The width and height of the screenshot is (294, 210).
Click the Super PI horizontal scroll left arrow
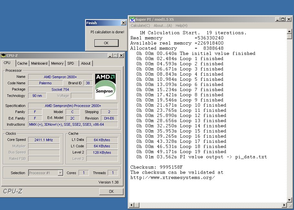(x=132, y=205)
